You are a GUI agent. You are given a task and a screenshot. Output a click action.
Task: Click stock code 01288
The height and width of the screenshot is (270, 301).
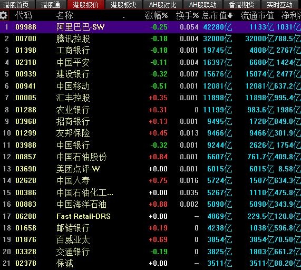click(x=26, y=110)
